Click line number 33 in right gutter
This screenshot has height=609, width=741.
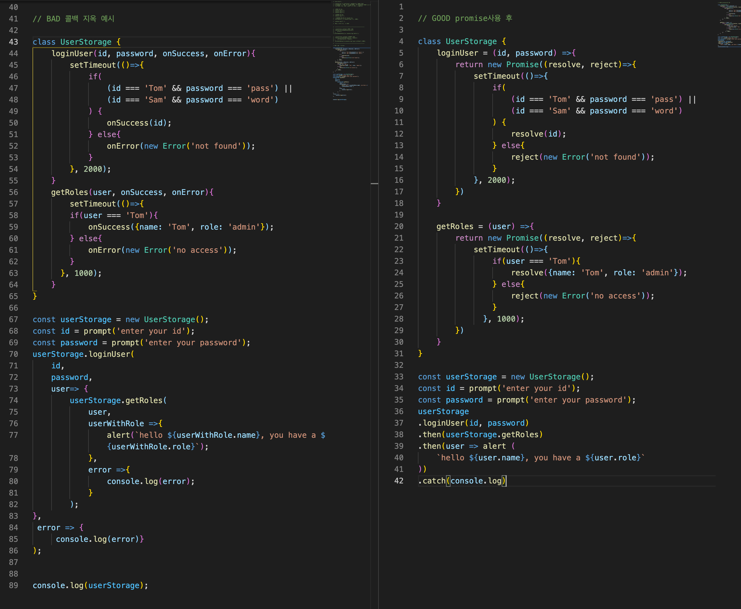399,376
